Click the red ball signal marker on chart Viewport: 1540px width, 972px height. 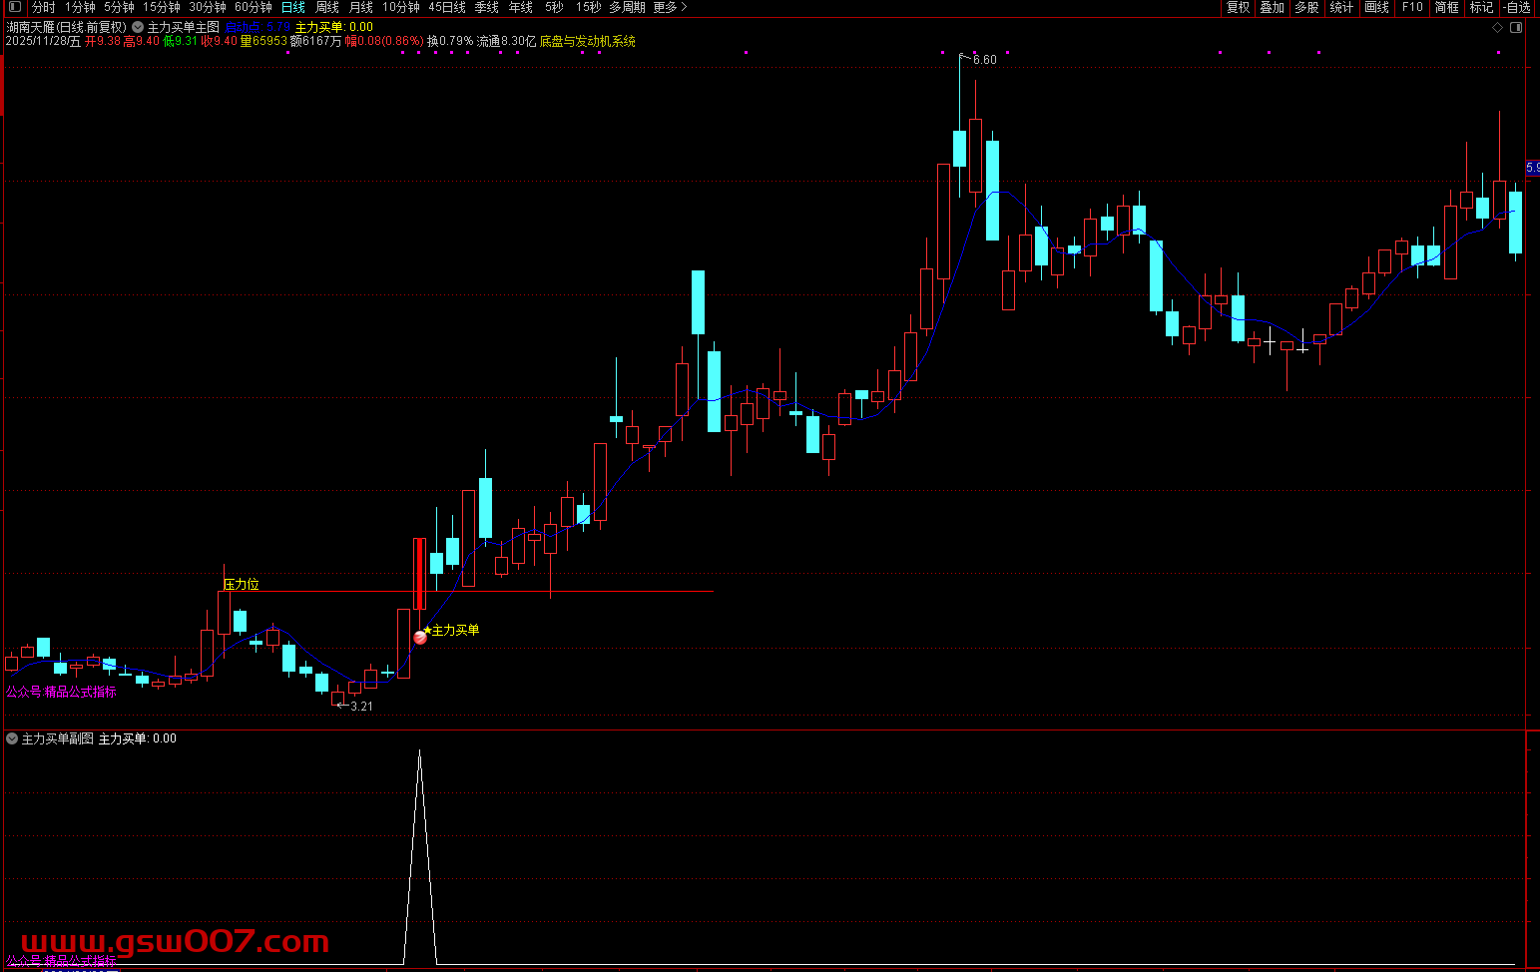[420, 637]
